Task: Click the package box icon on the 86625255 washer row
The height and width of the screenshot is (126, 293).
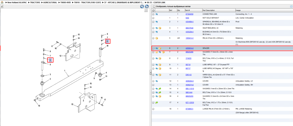Action: (160, 96)
